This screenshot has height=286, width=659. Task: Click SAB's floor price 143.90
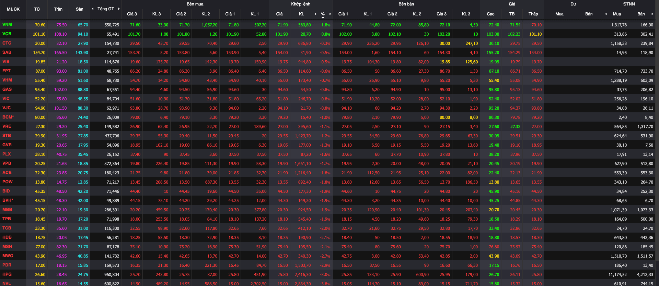coord(82,53)
